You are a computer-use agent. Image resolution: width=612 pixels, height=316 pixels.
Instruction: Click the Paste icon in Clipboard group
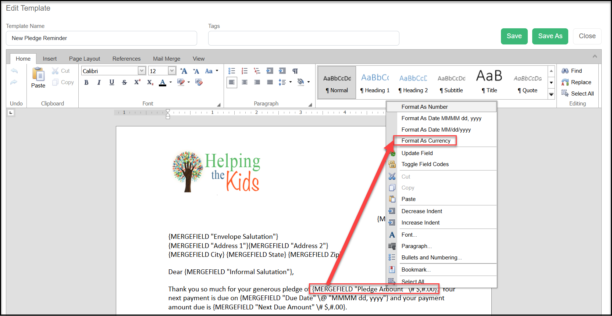(x=38, y=74)
